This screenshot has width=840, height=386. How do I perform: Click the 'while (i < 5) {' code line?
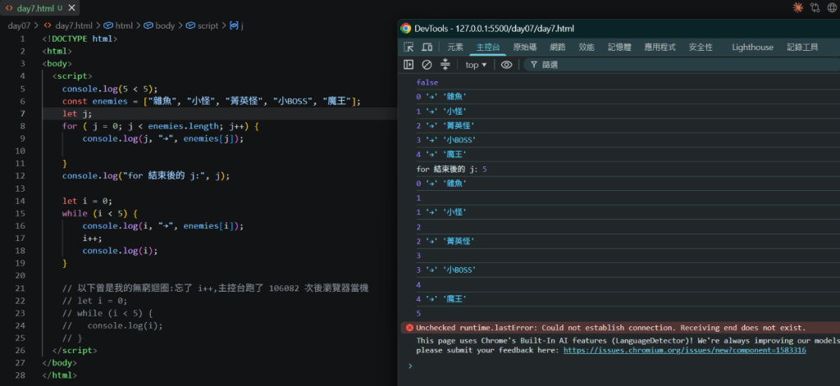tap(100, 213)
